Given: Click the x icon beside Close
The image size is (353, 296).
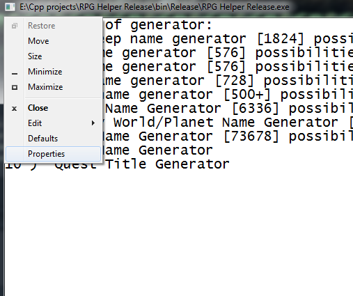Looking at the screenshot, I should (15, 109).
